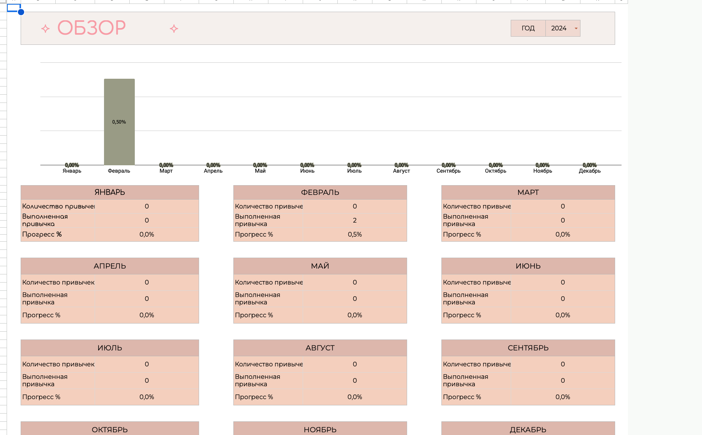Click the Декабрь label on chart axis

tap(589, 171)
